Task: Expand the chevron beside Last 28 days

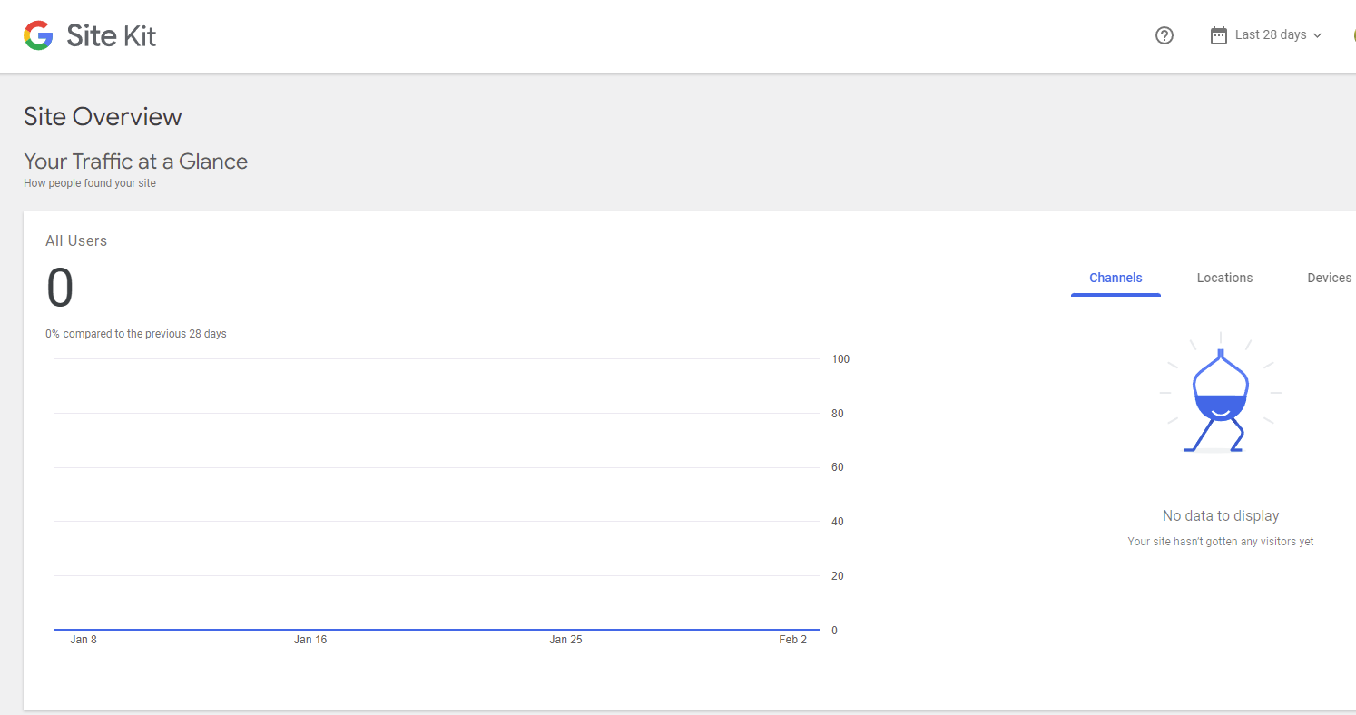Action: 1318,35
